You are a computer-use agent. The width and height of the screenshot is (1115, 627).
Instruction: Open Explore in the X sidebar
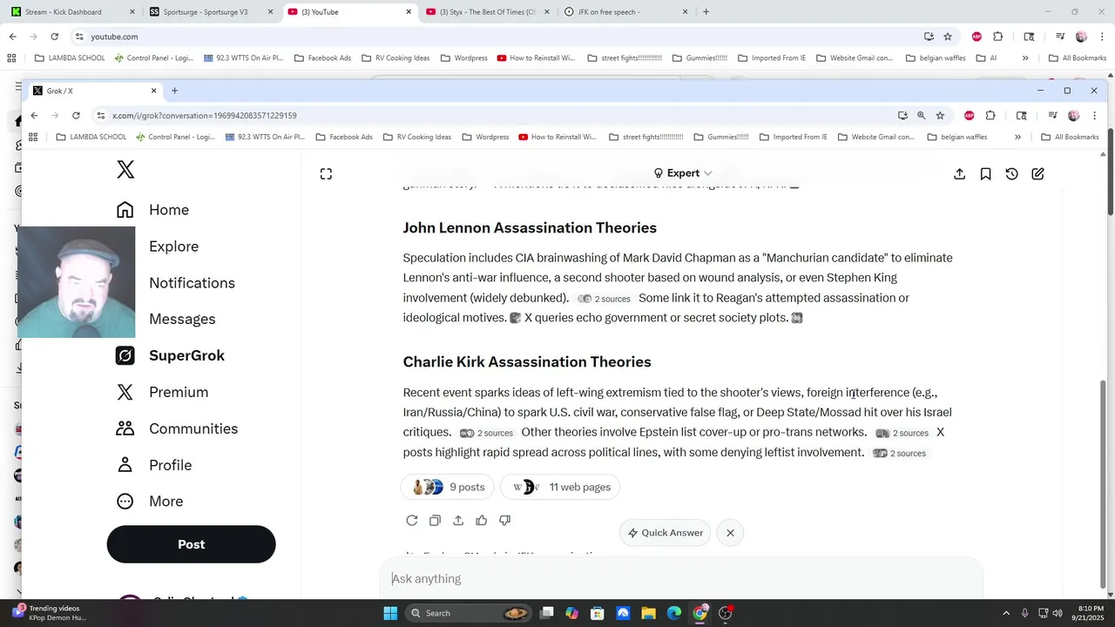pos(173,246)
